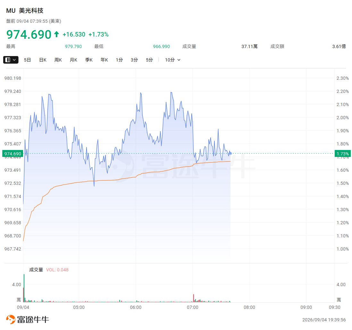
Task: Click the green up-arrow price indicator
Action: (56, 34)
